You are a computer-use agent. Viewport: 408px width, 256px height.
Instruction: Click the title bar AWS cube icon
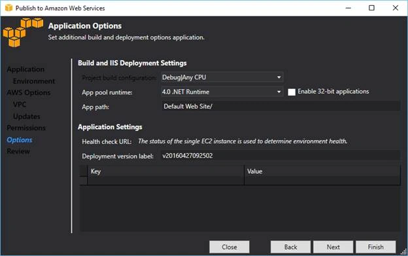(8, 8)
